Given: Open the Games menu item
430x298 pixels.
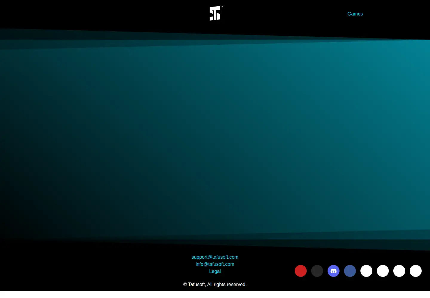Looking at the screenshot, I should tap(355, 14).
